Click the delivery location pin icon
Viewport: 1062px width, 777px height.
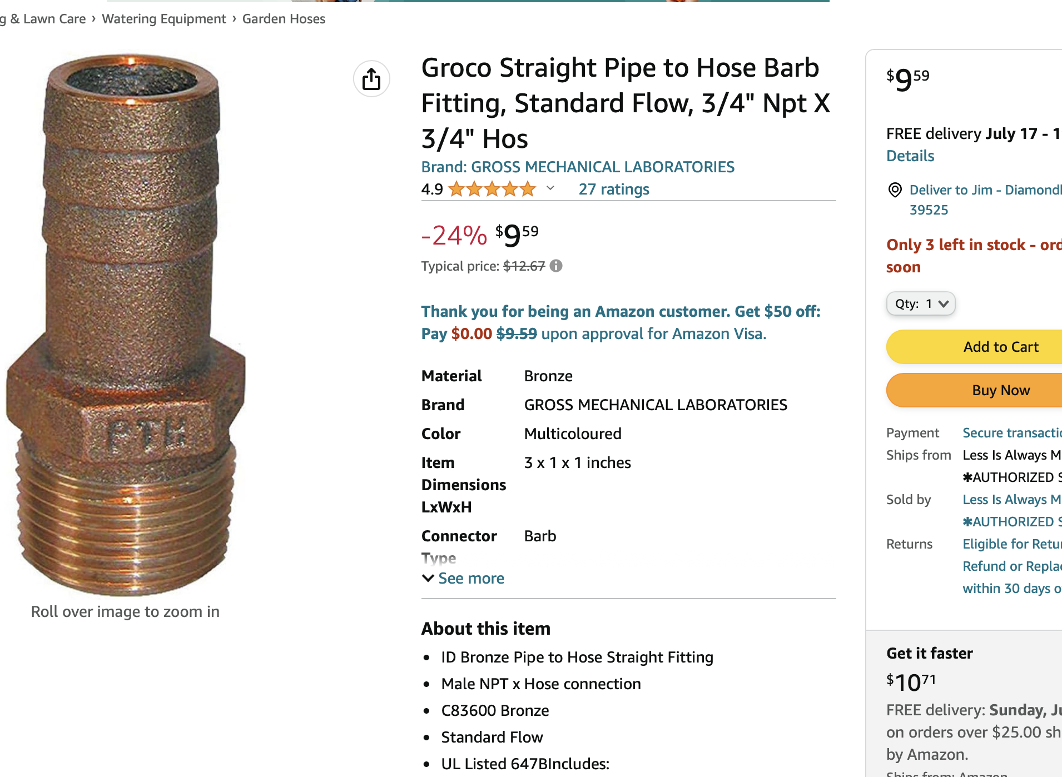895,190
